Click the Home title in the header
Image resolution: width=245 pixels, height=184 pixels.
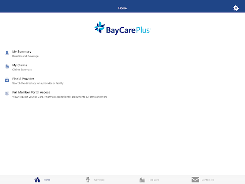coord(122,8)
